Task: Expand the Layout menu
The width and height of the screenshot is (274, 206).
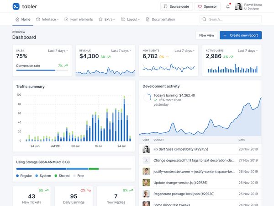Action: point(131,19)
